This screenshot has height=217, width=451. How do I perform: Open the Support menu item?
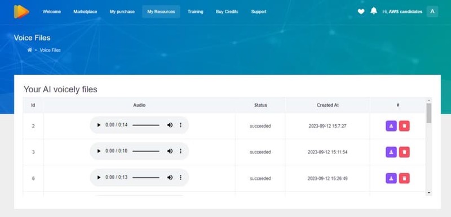pyautogui.click(x=259, y=12)
